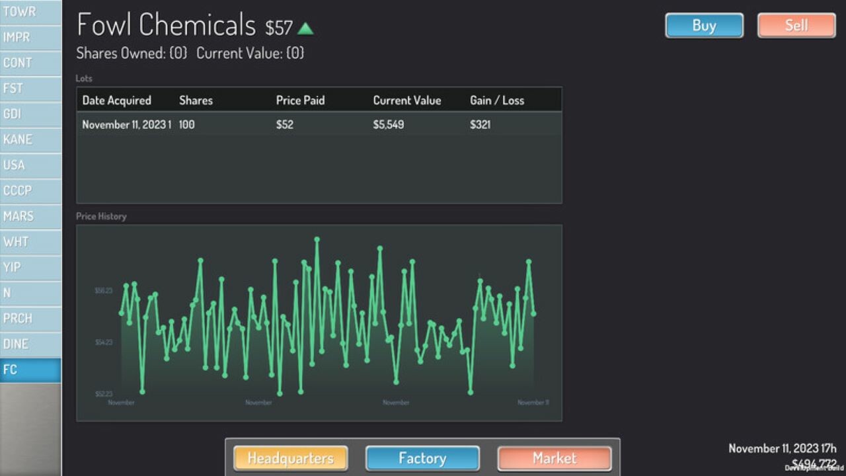
Task: Go to the Headquarters screen
Action: click(x=290, y=458)
